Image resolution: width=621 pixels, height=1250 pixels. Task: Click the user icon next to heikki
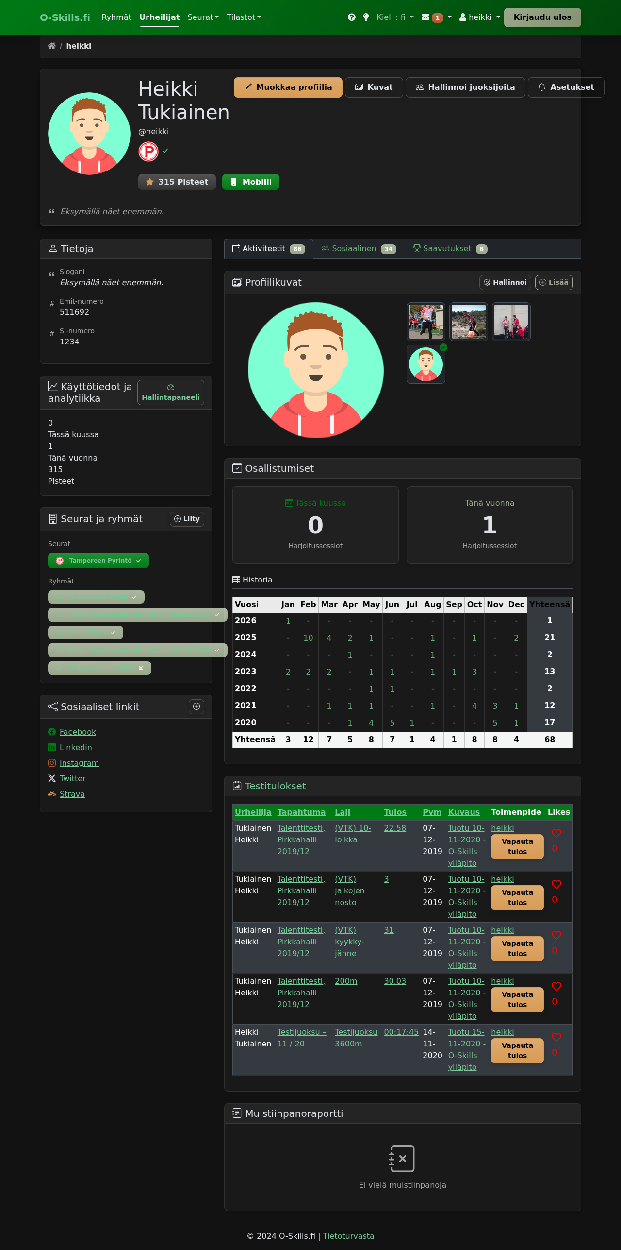(463, 17)
